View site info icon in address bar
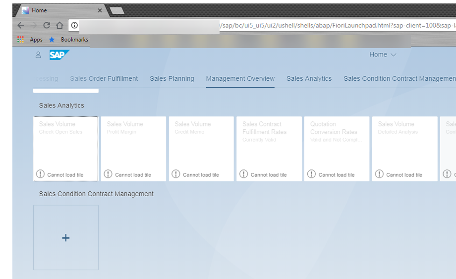The height and width of the screenshot is (279, 456). click(74, 25)
